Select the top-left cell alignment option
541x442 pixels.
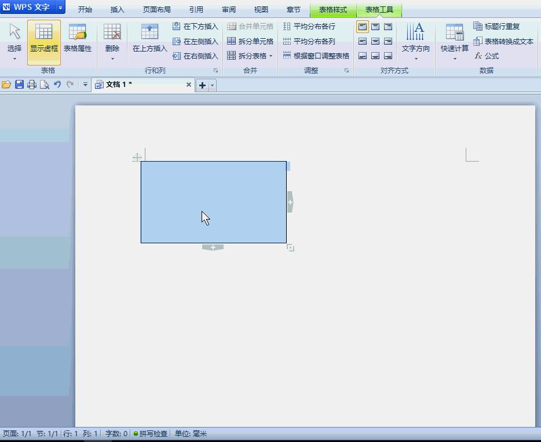pos(363,27)
